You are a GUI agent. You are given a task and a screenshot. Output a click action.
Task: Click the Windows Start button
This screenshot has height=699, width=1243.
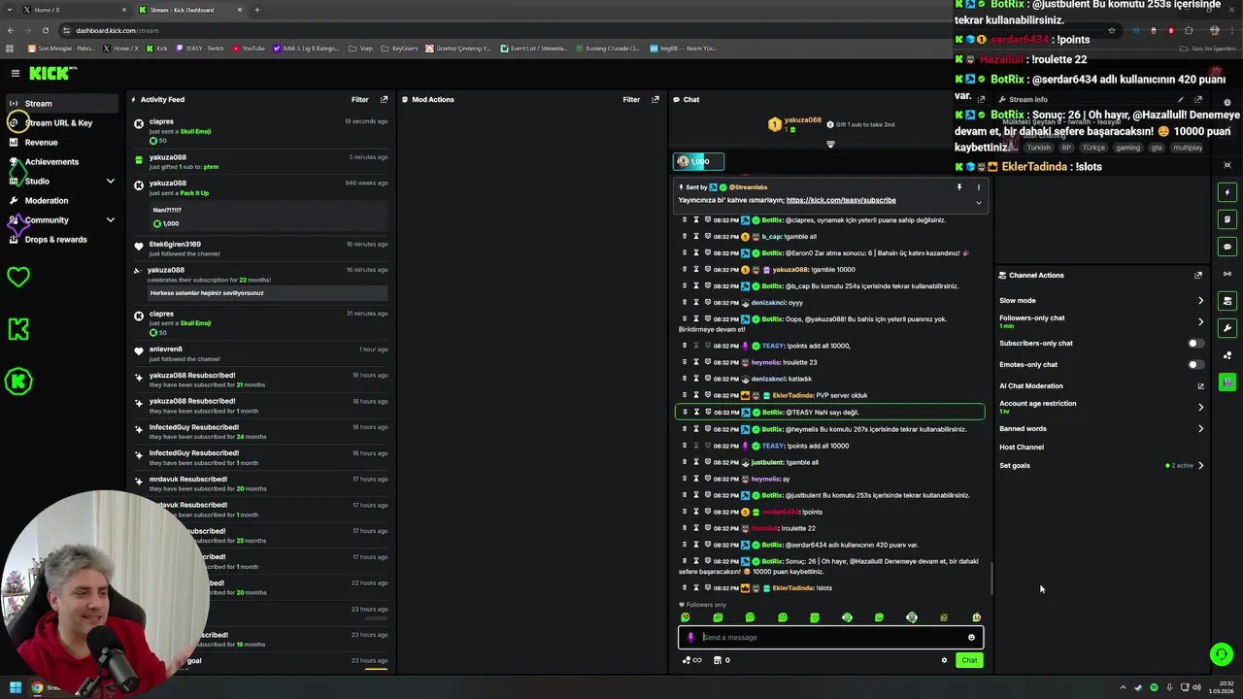(x=15, y=687)
